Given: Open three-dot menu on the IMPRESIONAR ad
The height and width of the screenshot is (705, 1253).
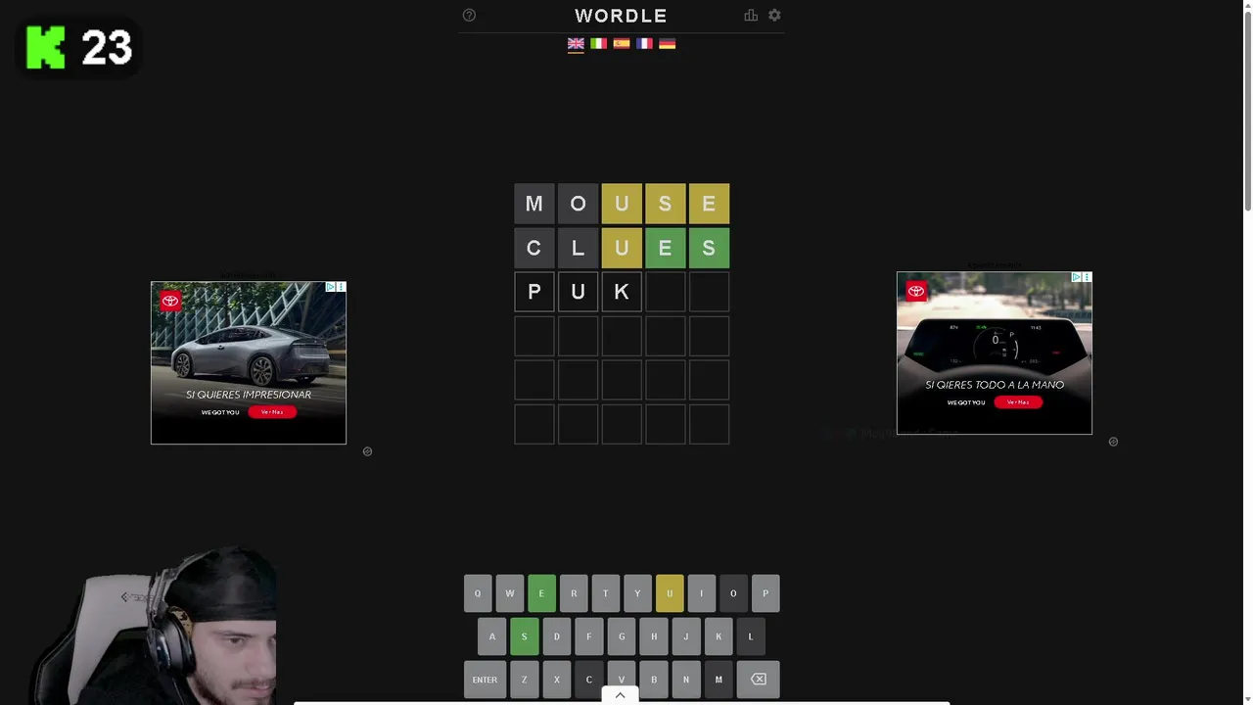Looking at the screenshot, I should pyautogui.click(x=341, y=287).
